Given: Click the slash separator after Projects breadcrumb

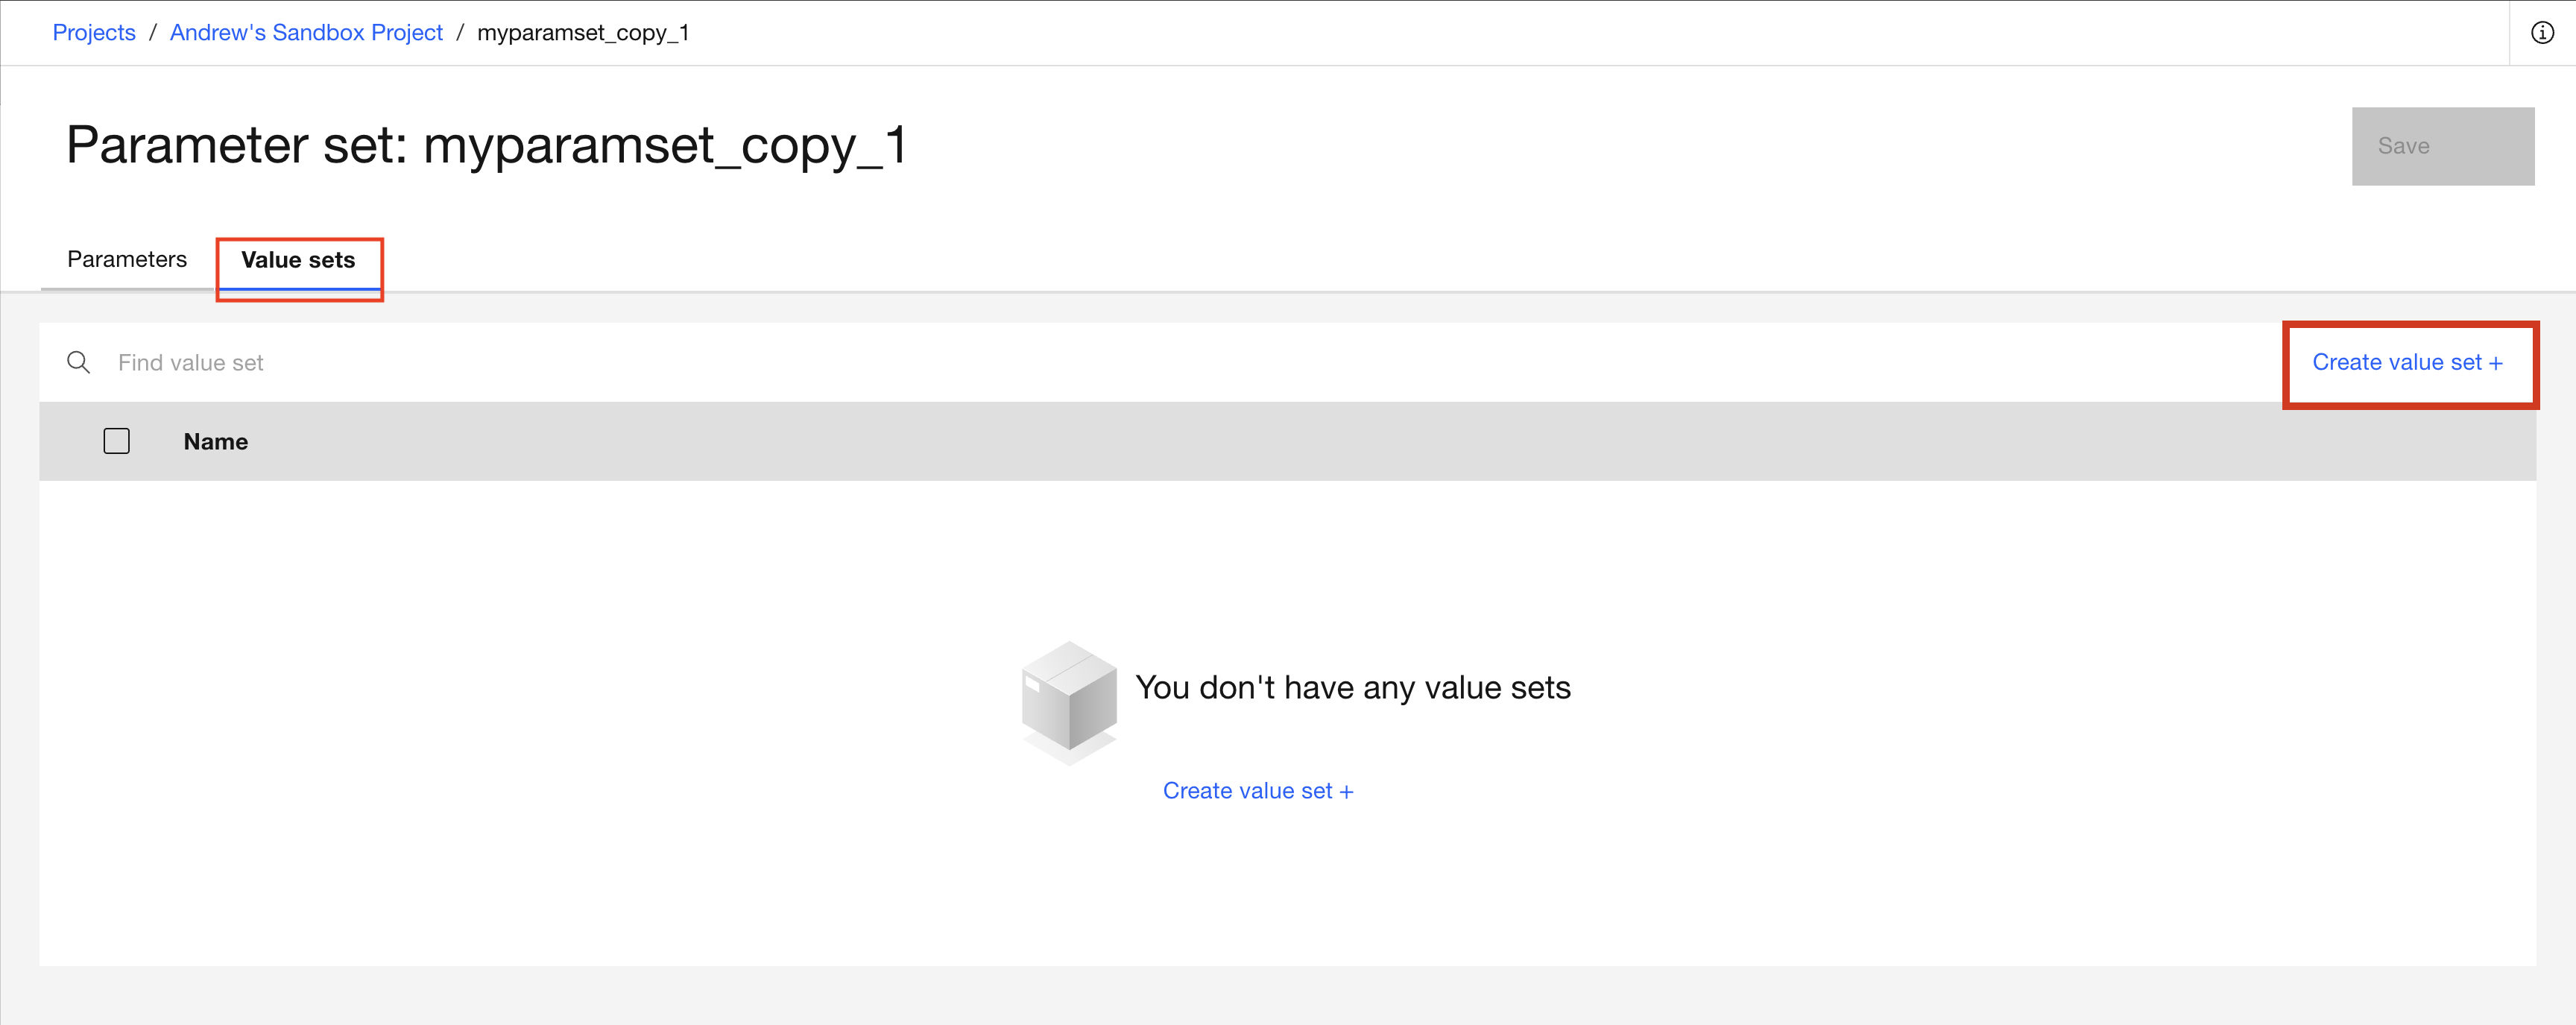Looking at the screenshot, I should click(153, 33).
